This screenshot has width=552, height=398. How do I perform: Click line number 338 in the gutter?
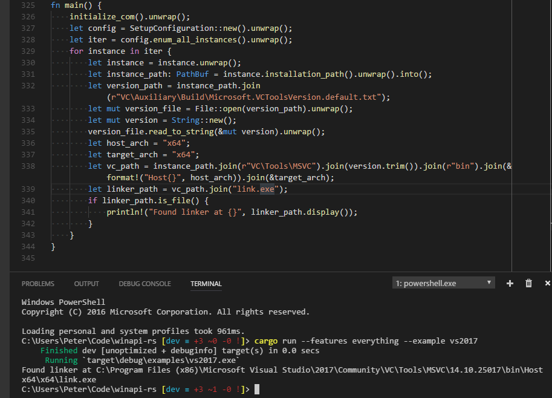click(28, 166)
